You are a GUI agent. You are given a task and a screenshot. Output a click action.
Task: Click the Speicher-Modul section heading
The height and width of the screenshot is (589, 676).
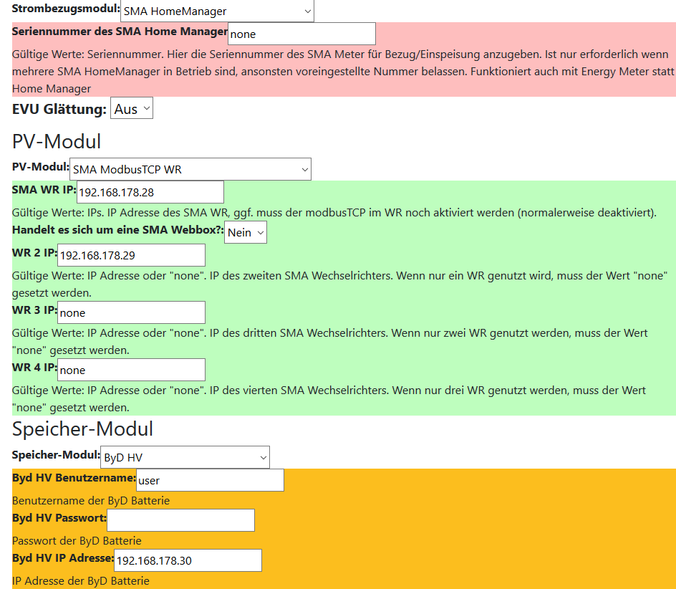[82, 429]
